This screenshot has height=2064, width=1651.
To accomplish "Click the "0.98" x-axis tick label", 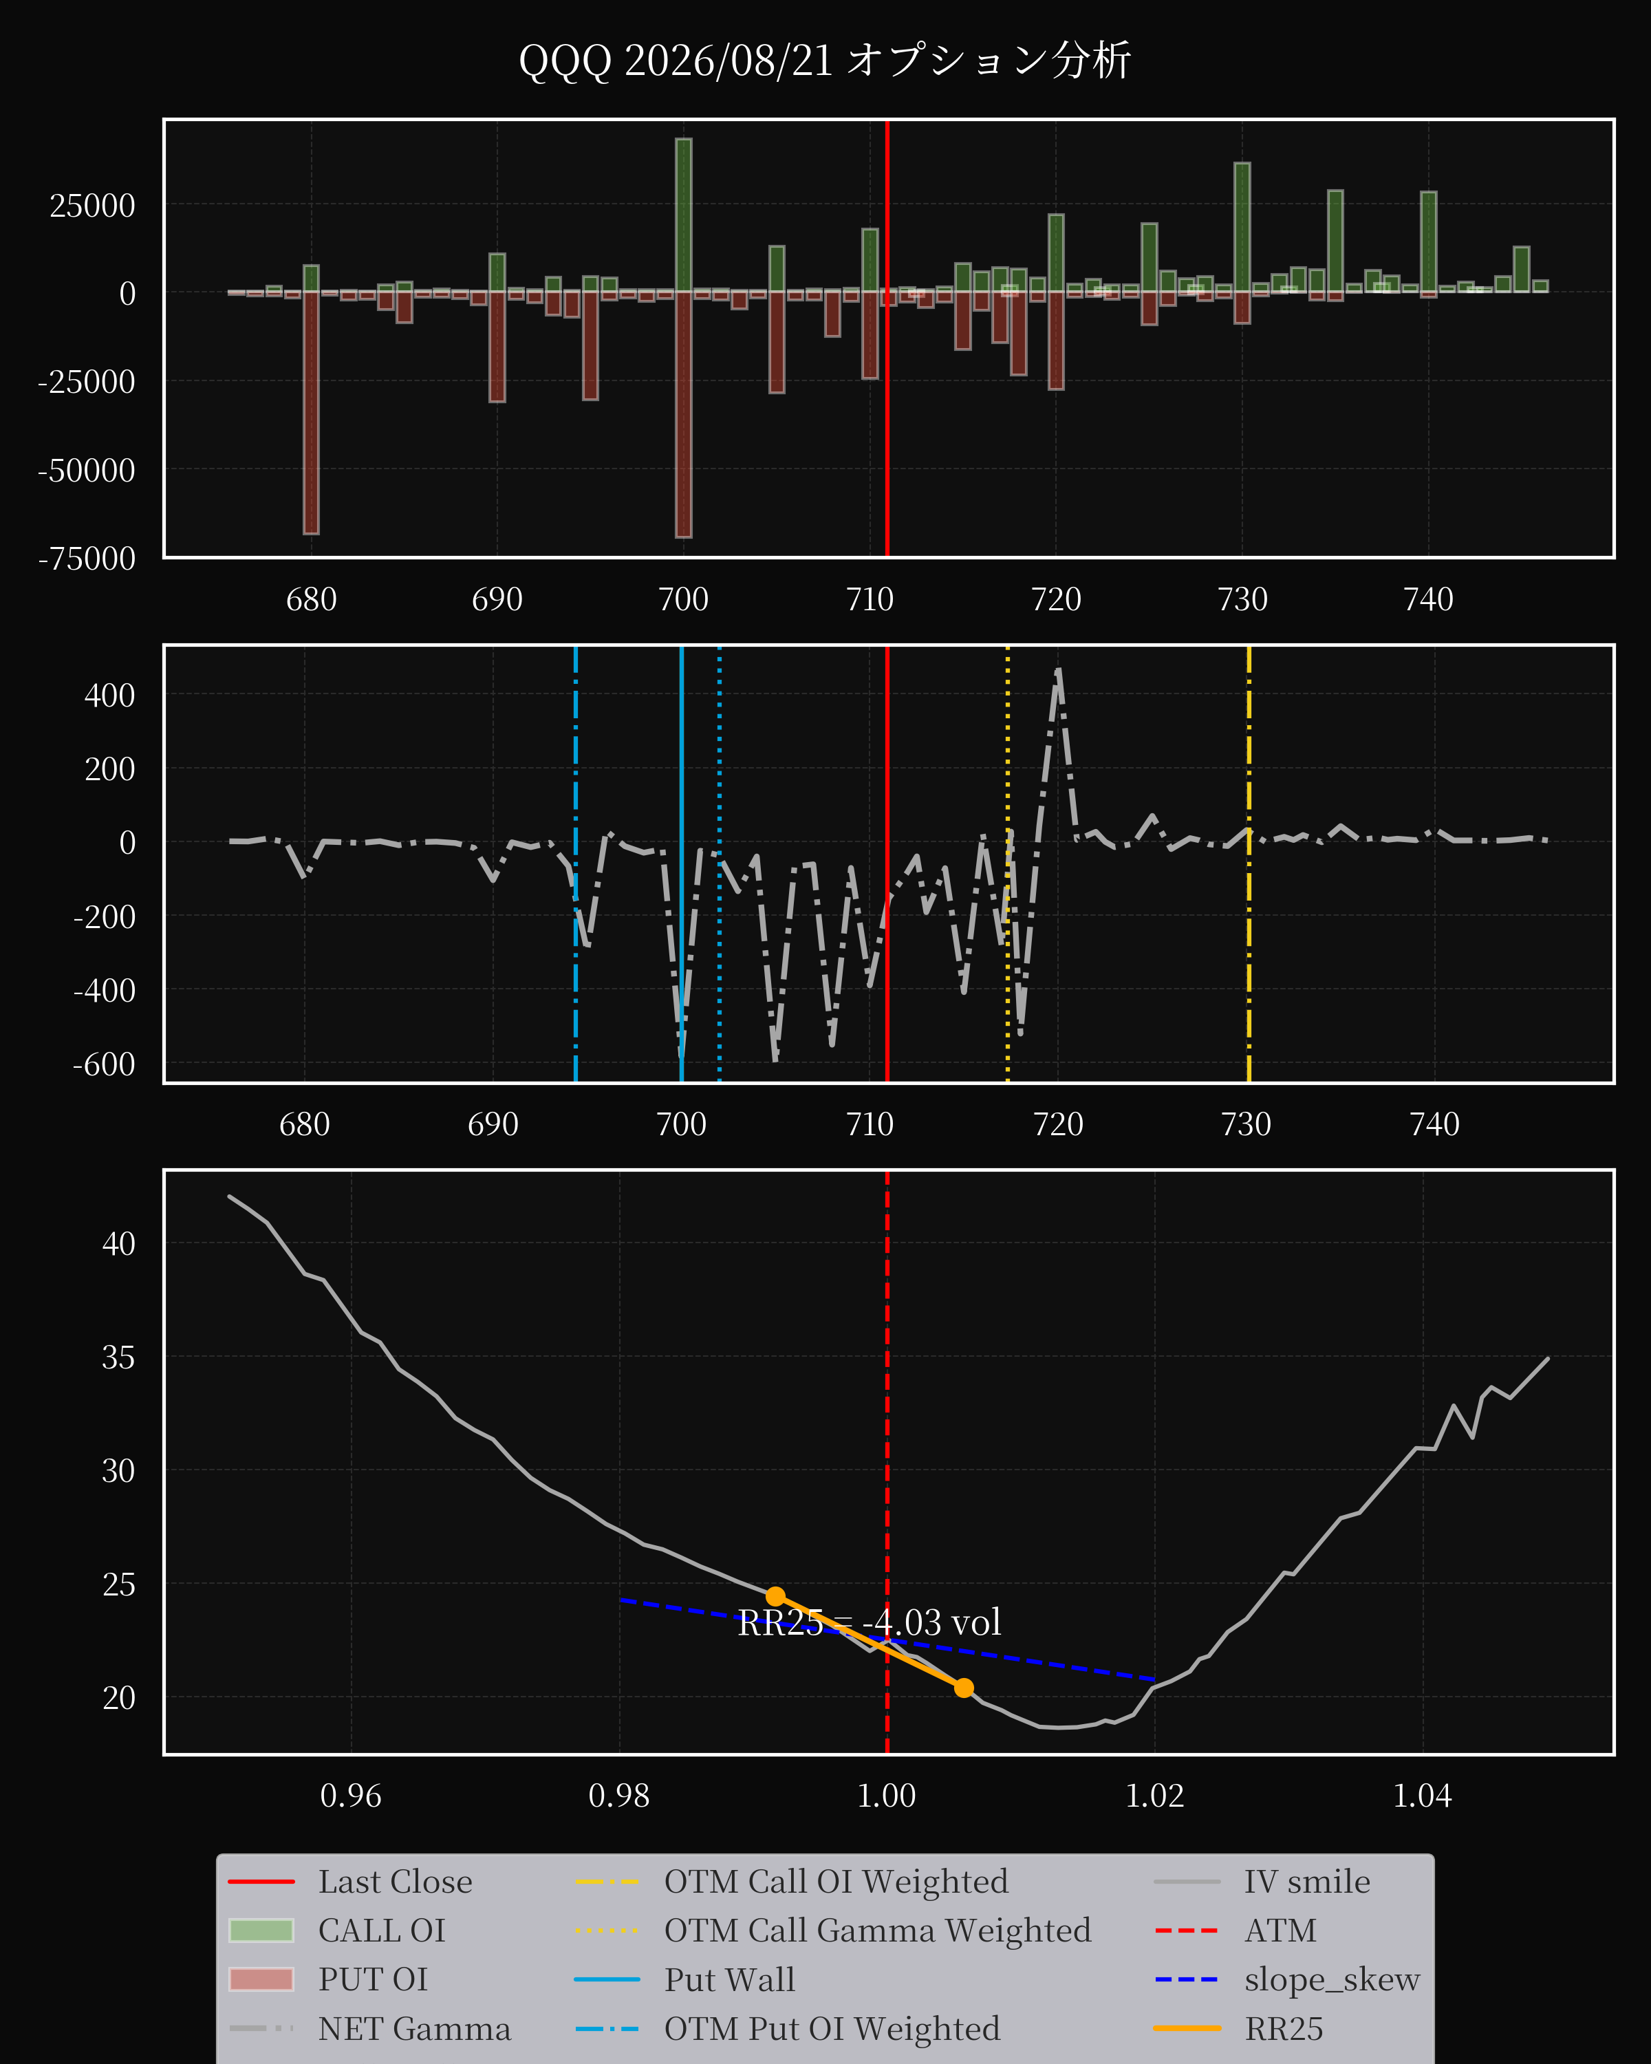I will (619, 1795).
